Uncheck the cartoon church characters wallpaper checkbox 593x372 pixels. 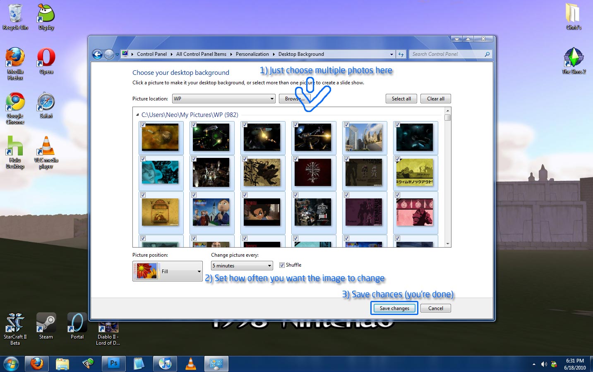pos(194,195)
